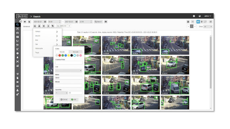Open the gears settings sidebar icon

[18, 94]
